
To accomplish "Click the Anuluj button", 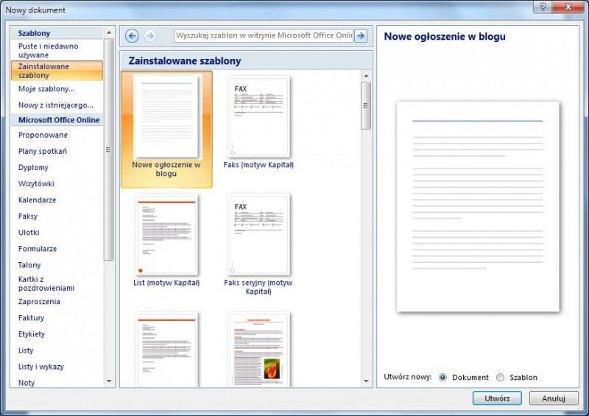I will [553, 398].
